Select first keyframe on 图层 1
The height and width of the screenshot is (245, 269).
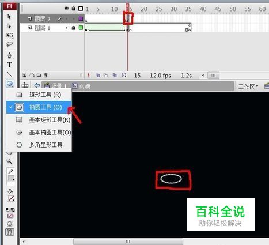point(86,28)
